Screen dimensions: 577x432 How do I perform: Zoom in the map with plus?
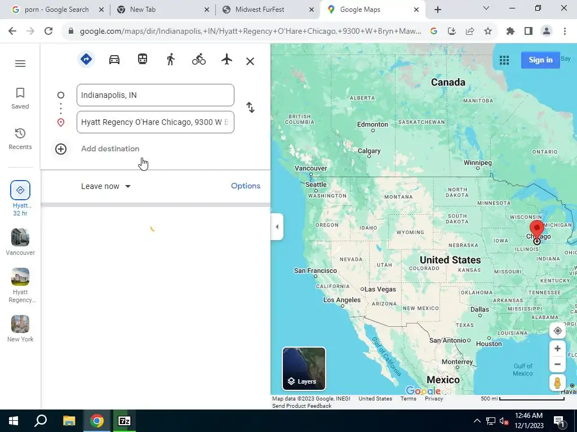coord(557,349)
